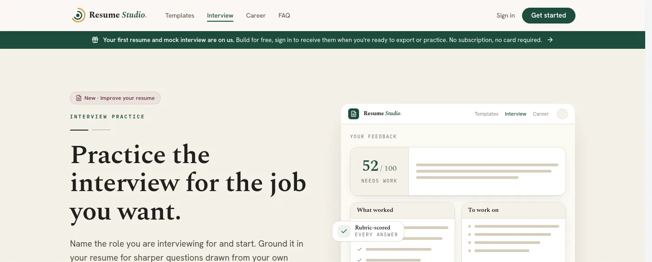The height and width of the screenshot is (262, 652).
Task: Click the What worked panel header
Action: tap(403, 210)
